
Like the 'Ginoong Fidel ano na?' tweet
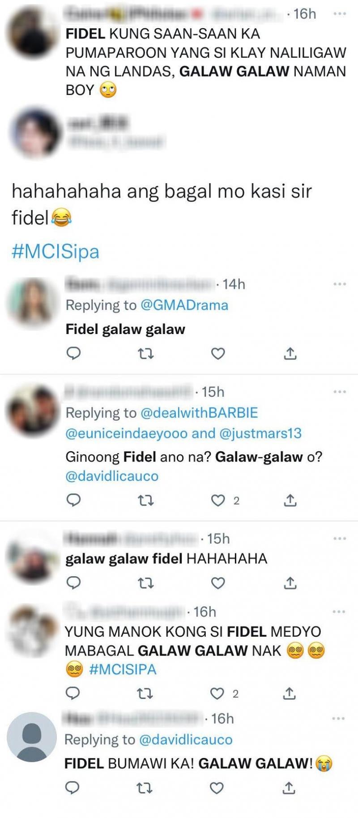pos(218,500)
